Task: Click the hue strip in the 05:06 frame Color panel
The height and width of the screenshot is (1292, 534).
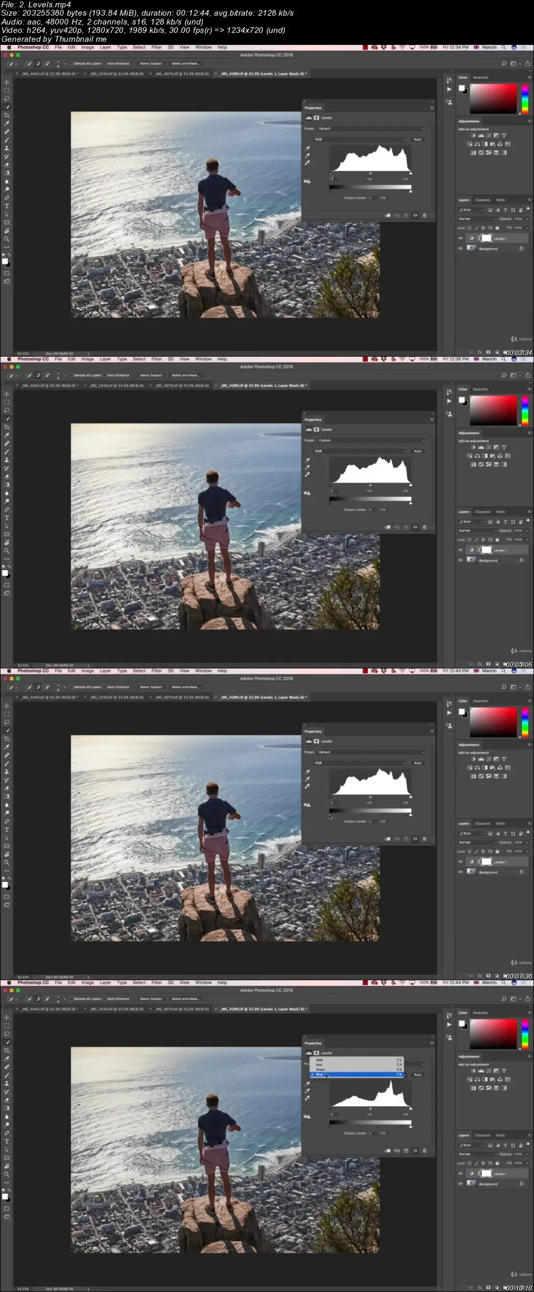Action: pyautogui.click(x=525, y=411)
